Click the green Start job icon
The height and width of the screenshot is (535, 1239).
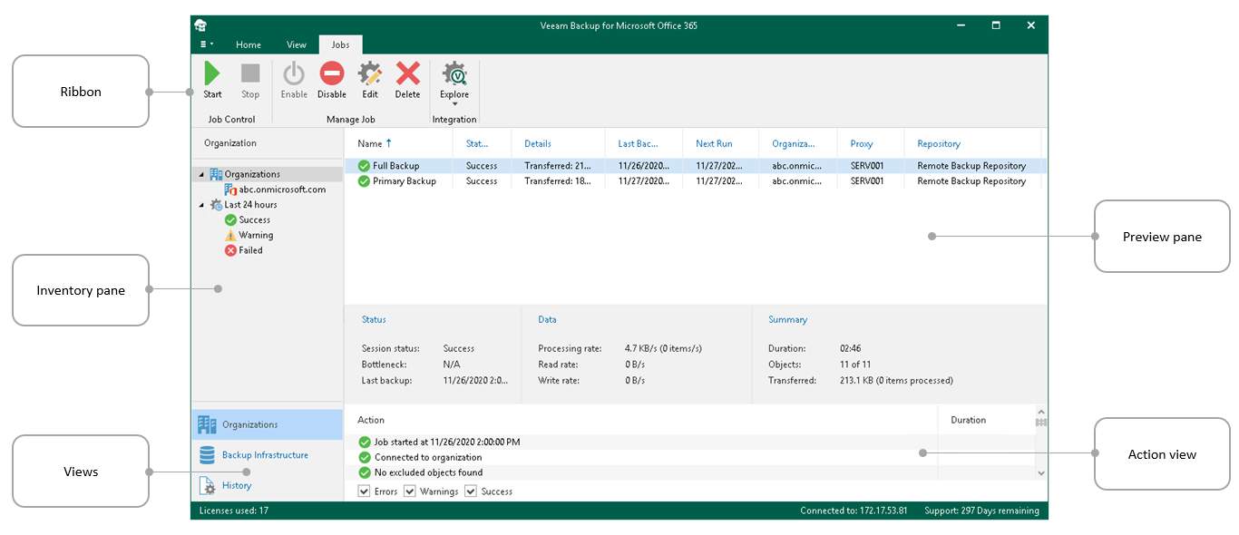tap(212, 74)
